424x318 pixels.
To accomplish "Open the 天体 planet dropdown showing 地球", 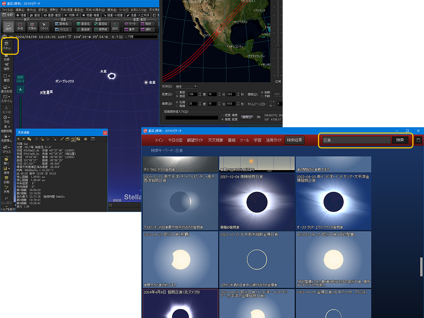I will pyautogui.click(x=186, y=87).
